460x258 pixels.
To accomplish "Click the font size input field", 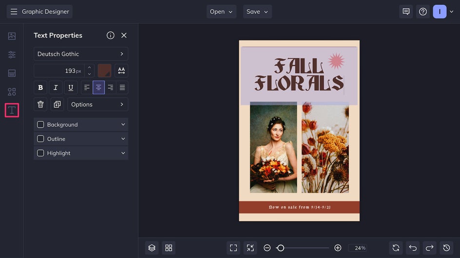I will [59, 71].
